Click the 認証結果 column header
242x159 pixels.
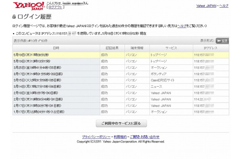point(112,48)
